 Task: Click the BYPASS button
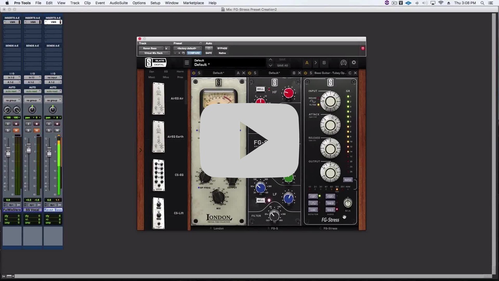point(222,48)
